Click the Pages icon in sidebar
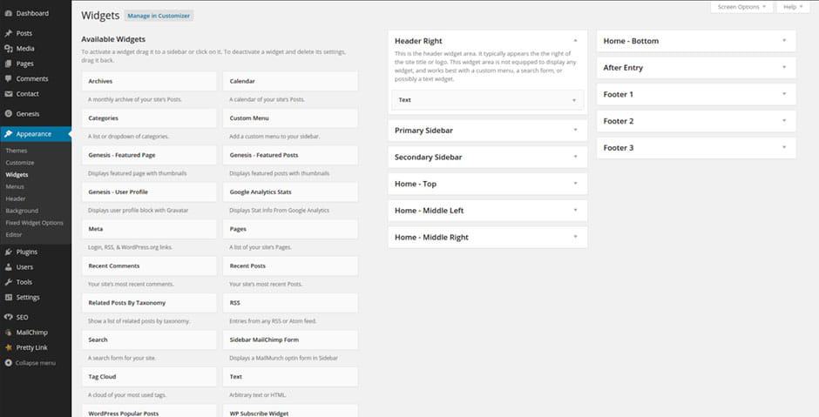The image size is (819, 417). 9,64
